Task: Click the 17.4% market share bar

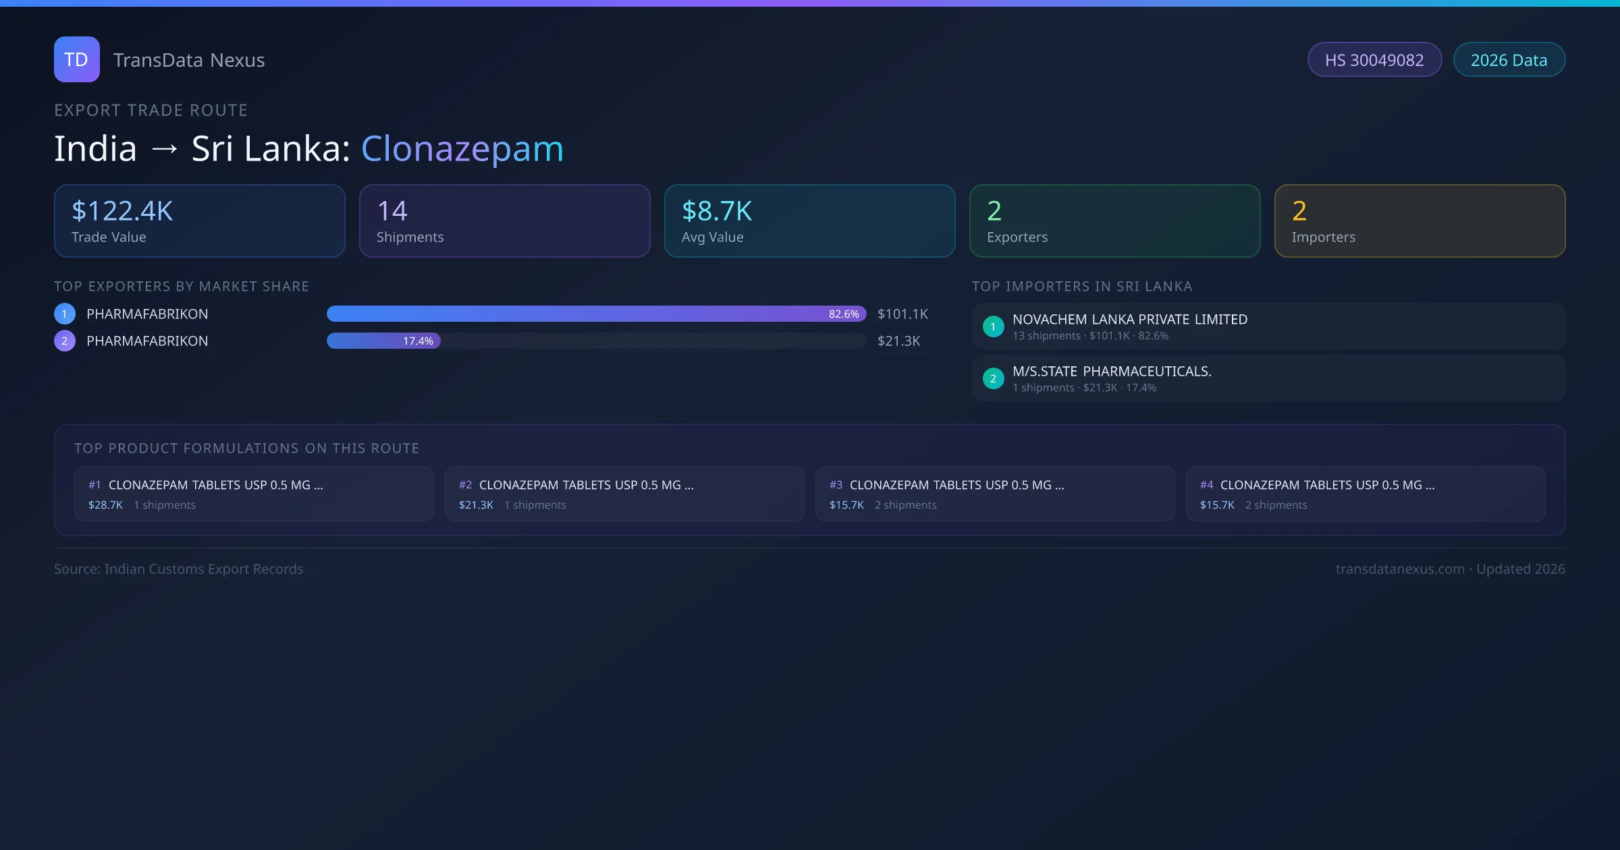Action: (x=383, y=341)
